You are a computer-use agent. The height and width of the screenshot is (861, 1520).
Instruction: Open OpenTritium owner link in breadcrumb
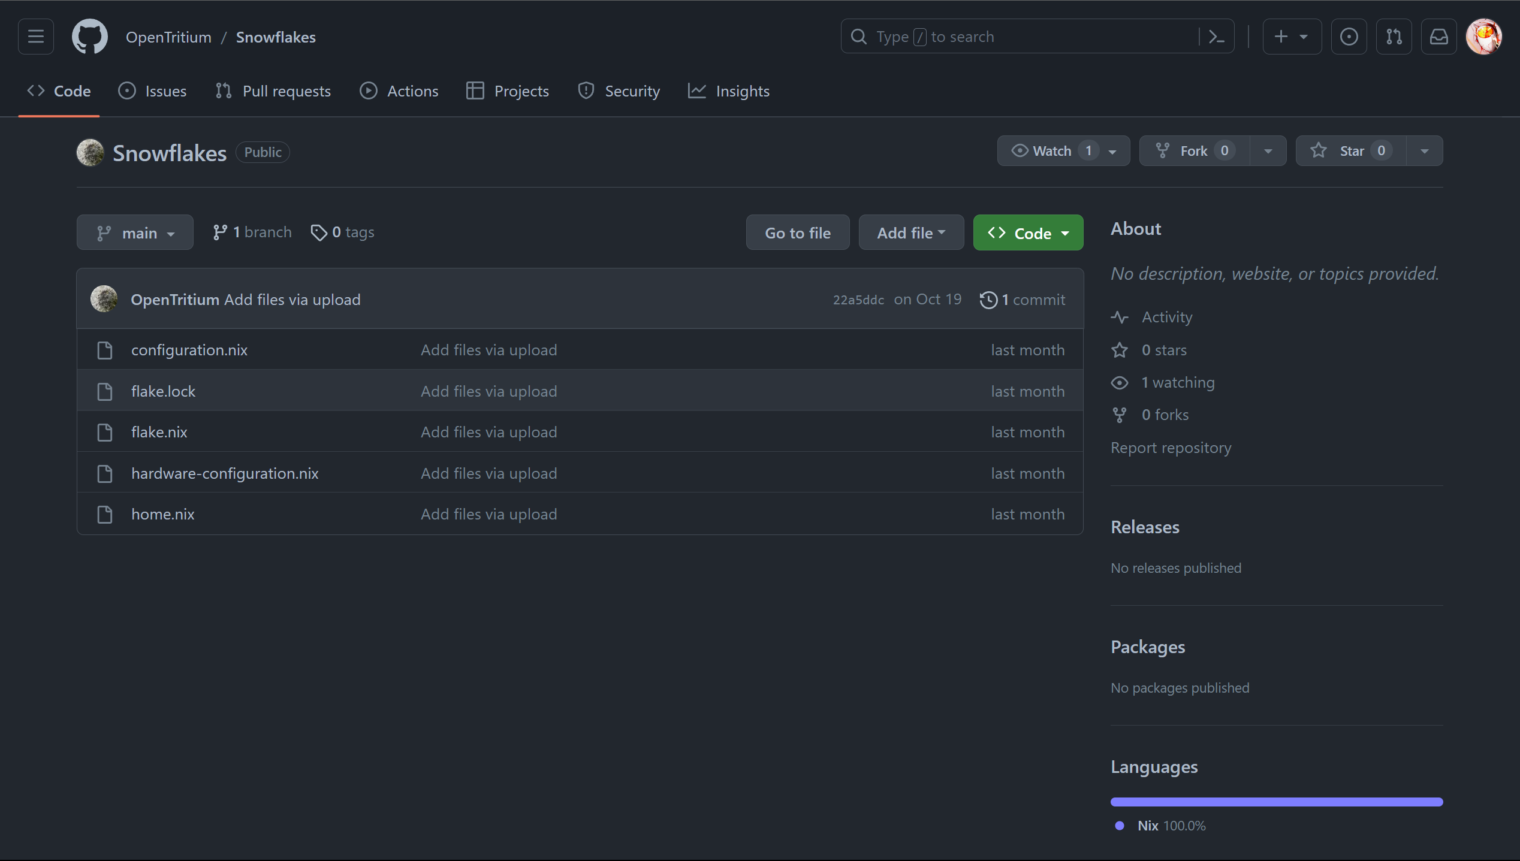click(x=168, y=37)
